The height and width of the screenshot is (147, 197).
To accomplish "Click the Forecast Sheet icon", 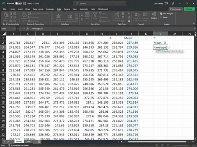I will (145, 17).
